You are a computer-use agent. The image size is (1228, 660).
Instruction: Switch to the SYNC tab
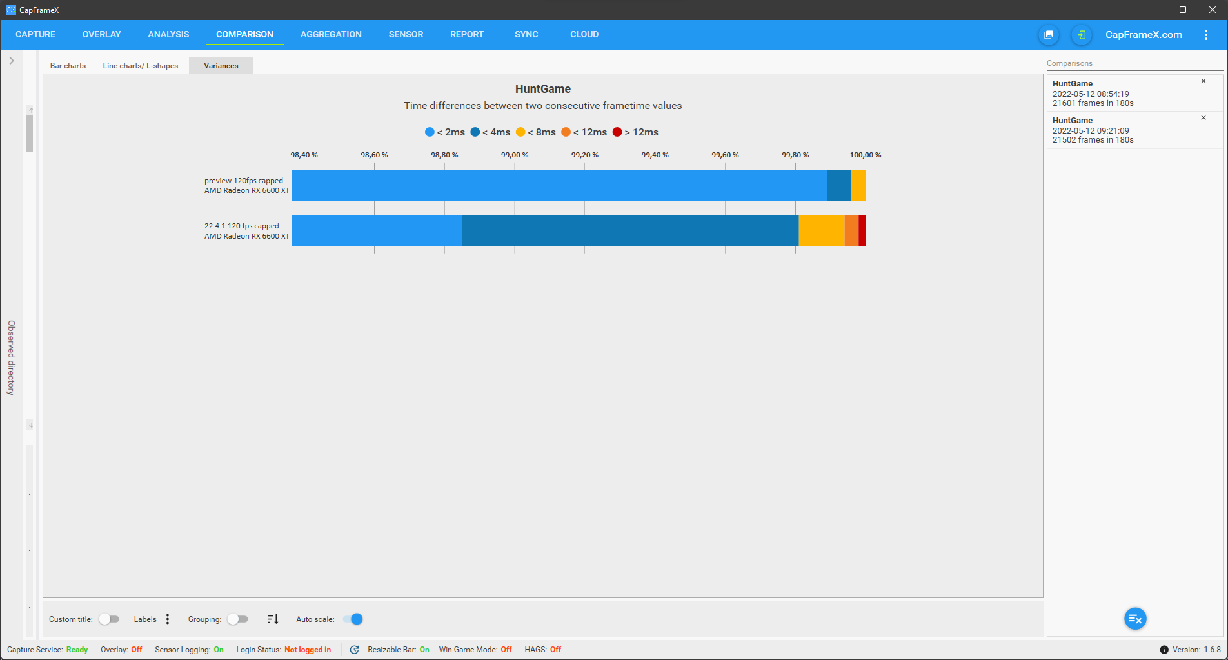pos(526,34)
